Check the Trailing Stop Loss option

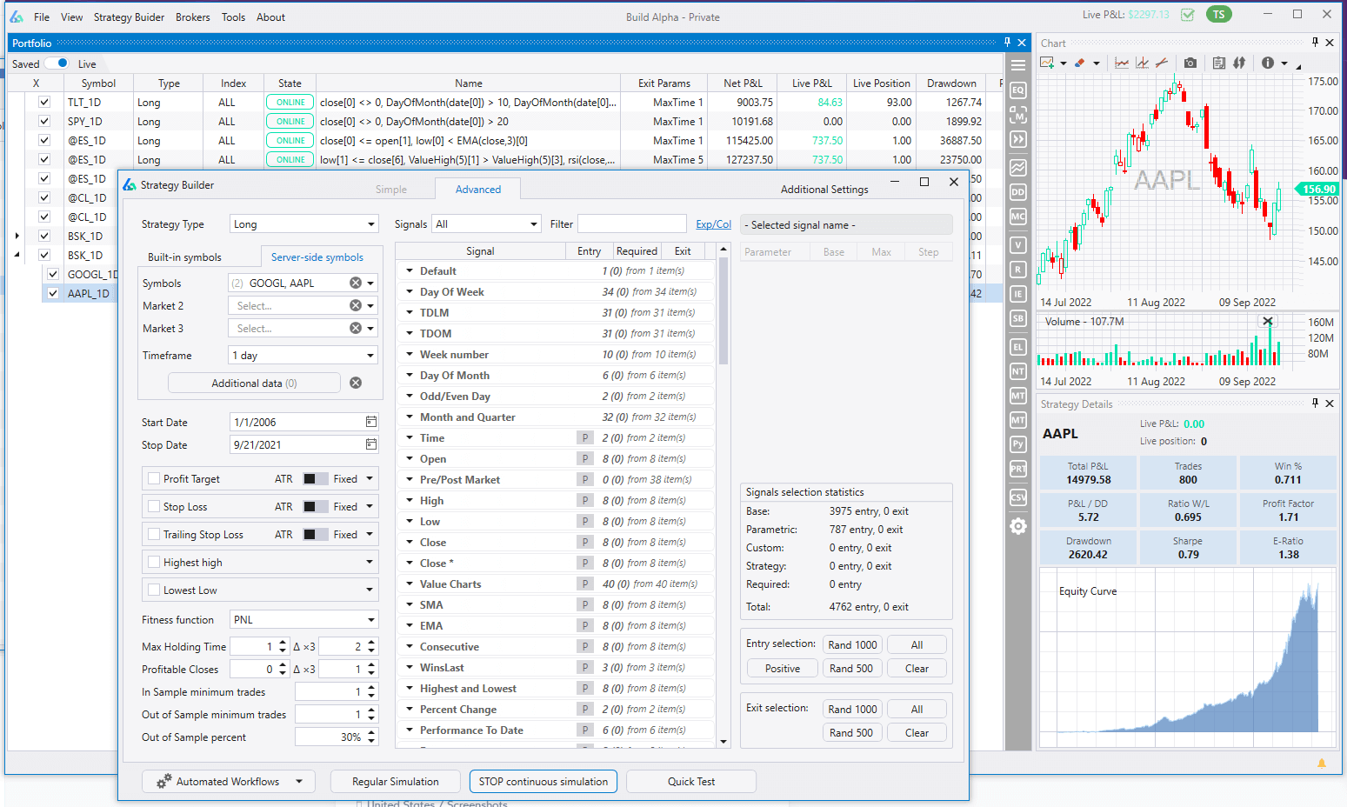(x=154, y=535)
